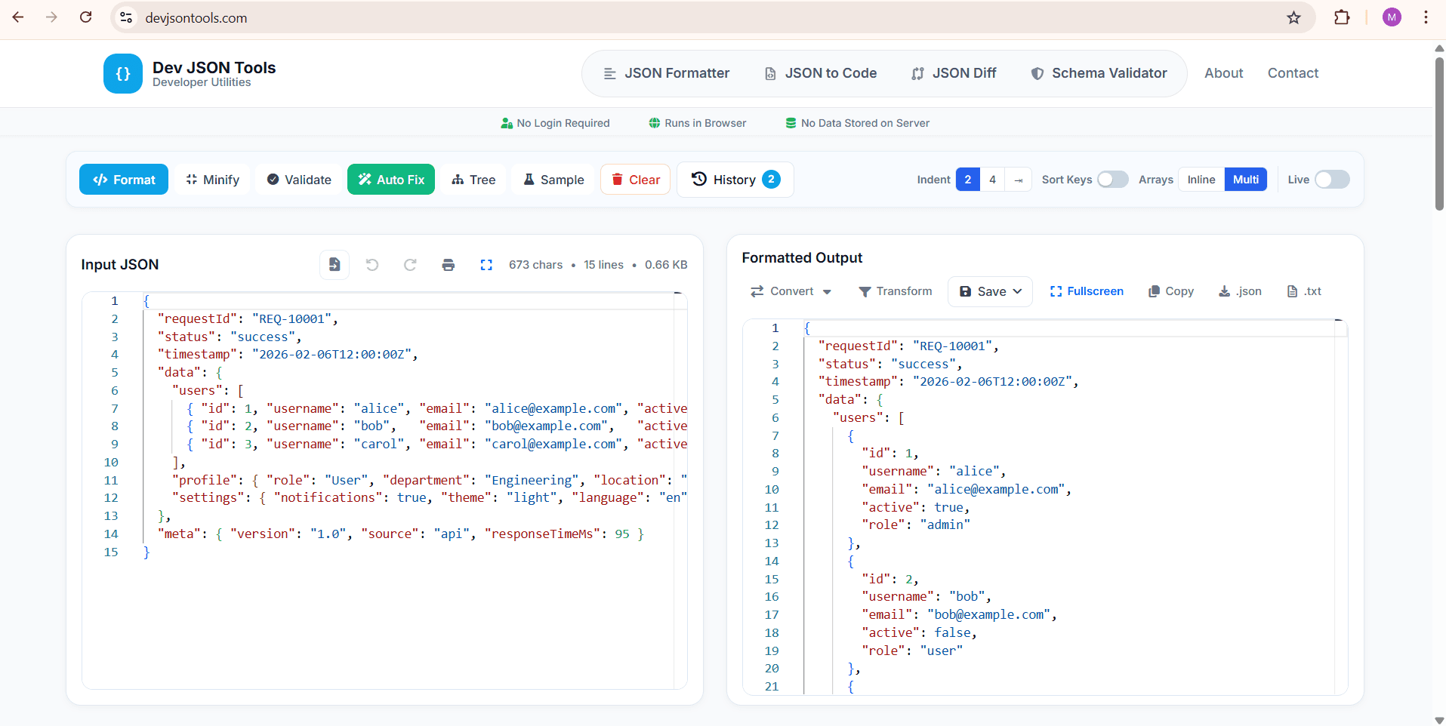Screen dimensions: 1446x726
Task: Set indent to 4 spaces
Action: coord(992,179)
